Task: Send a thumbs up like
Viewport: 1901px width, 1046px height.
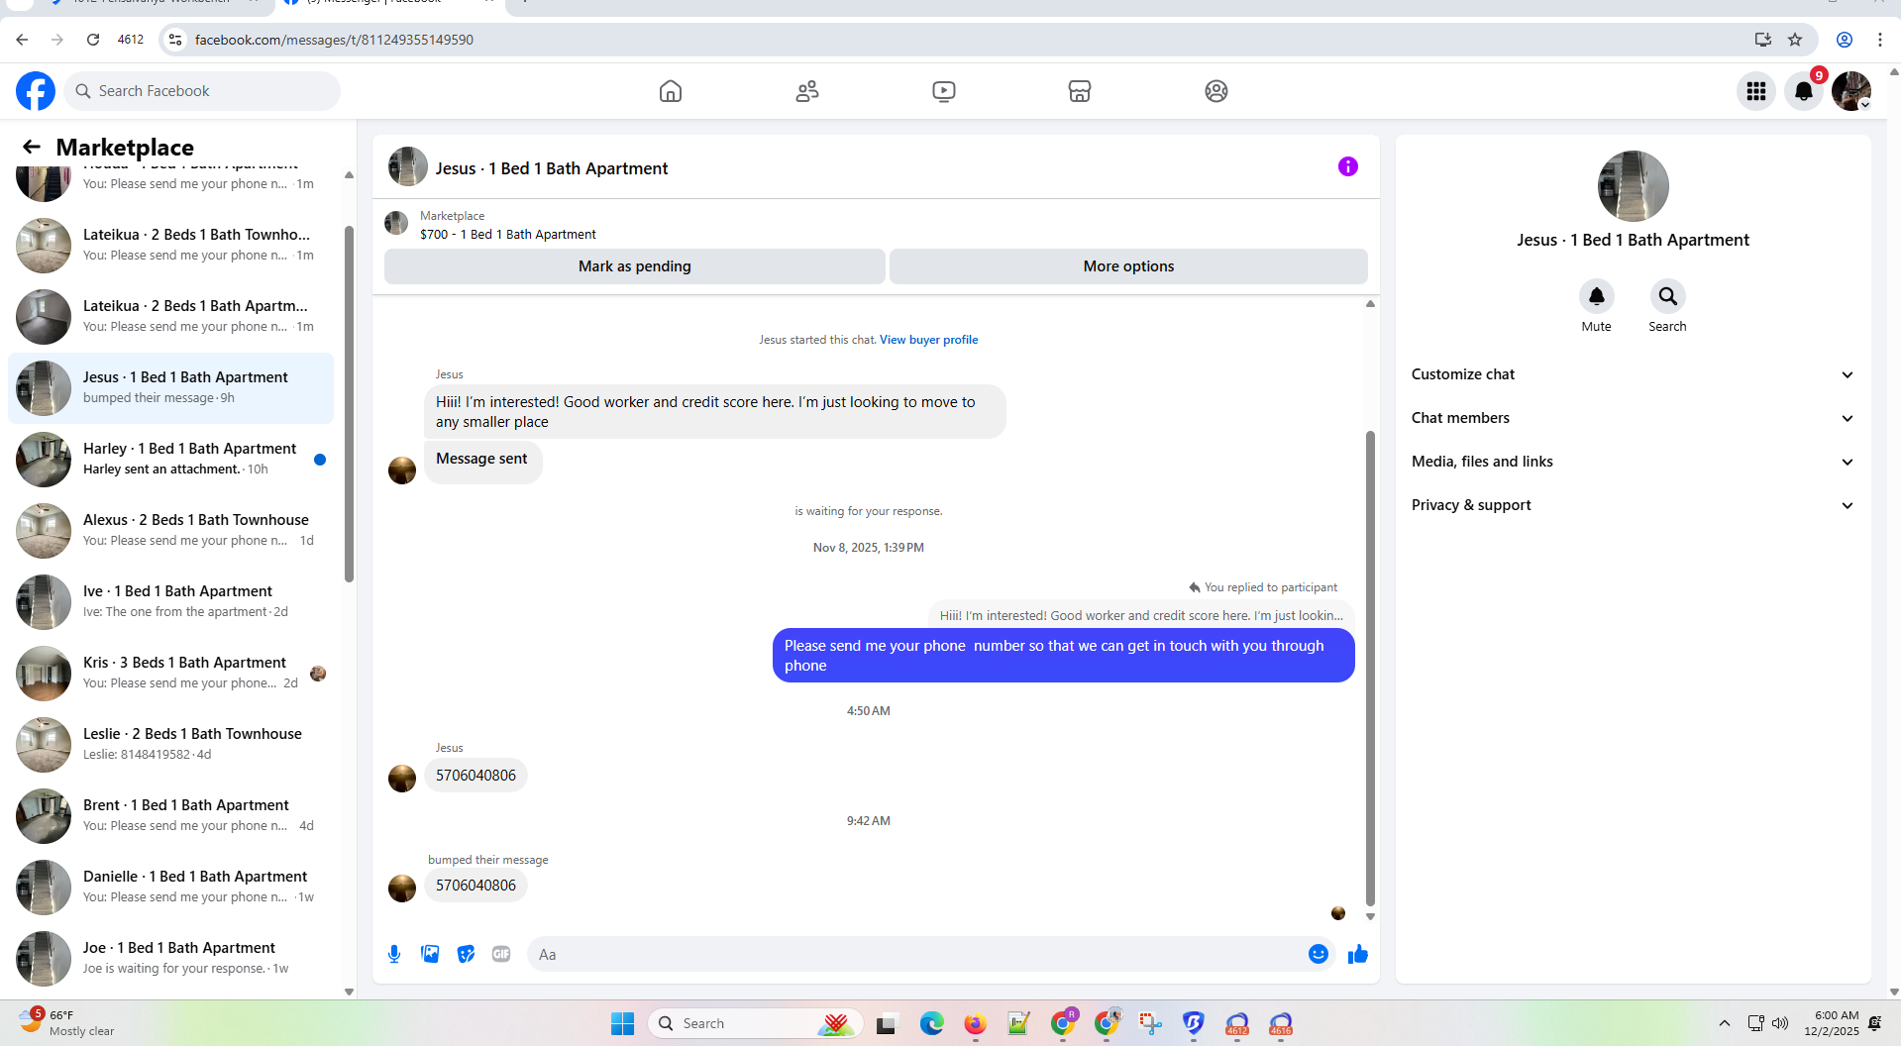Action: (1358, 954)
